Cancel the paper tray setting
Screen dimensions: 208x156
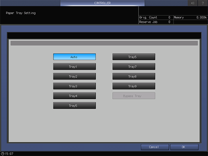155,147
